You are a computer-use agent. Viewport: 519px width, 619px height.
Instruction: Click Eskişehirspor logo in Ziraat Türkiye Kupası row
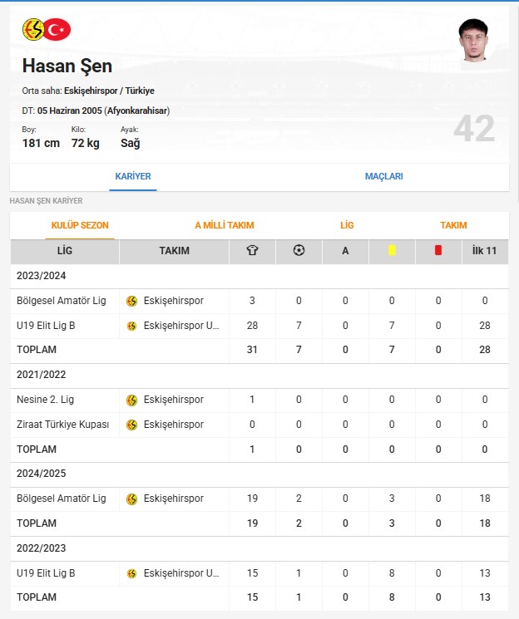131,425
